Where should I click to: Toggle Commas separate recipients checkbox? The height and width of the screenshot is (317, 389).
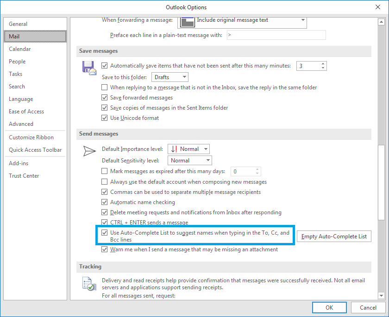tap(105, 192)
